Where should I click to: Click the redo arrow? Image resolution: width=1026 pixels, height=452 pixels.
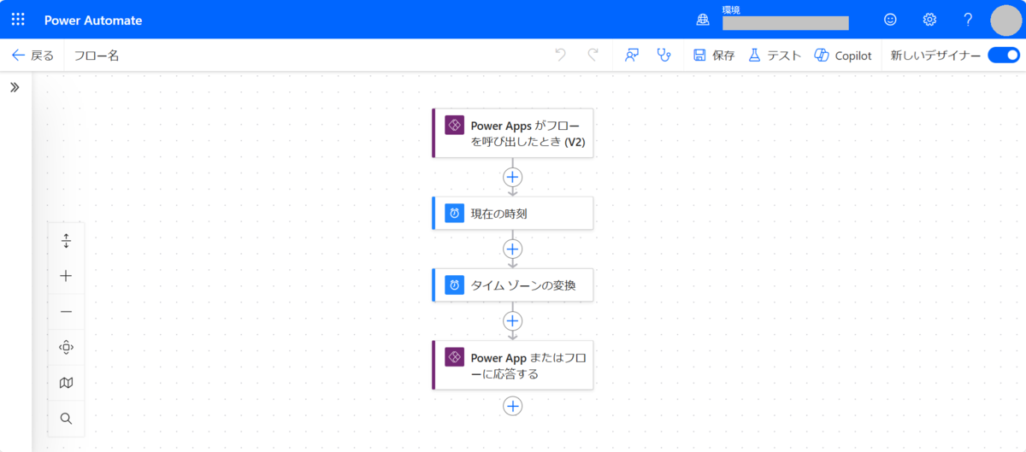pyautogui.click(x=593, y=55)
